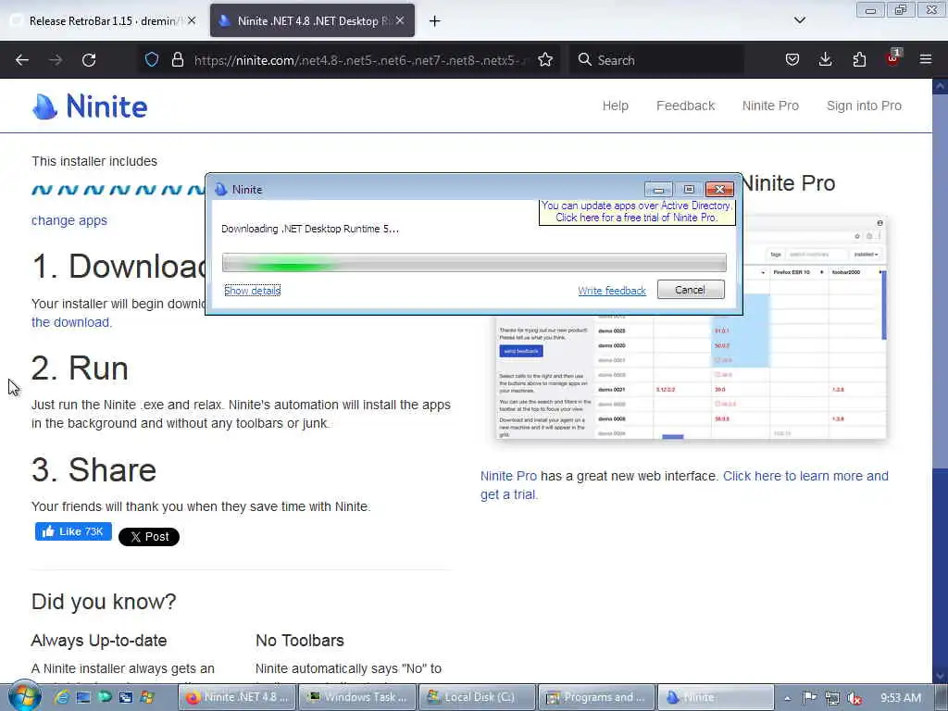The image size is (948, 711).
Task: Minimize the Ninite installer dialog
Action: 658,190
